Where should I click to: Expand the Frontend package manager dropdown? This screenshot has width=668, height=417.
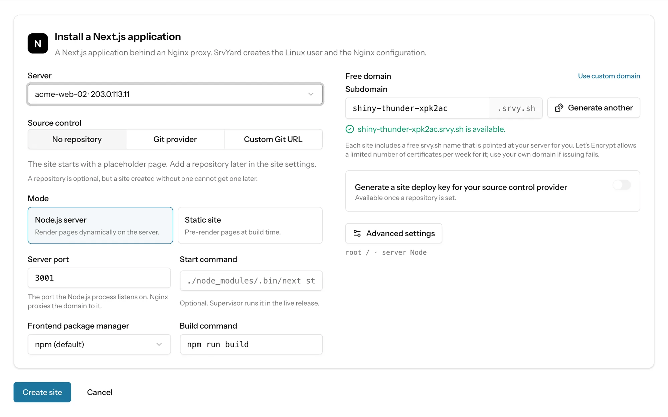(99, 344)
